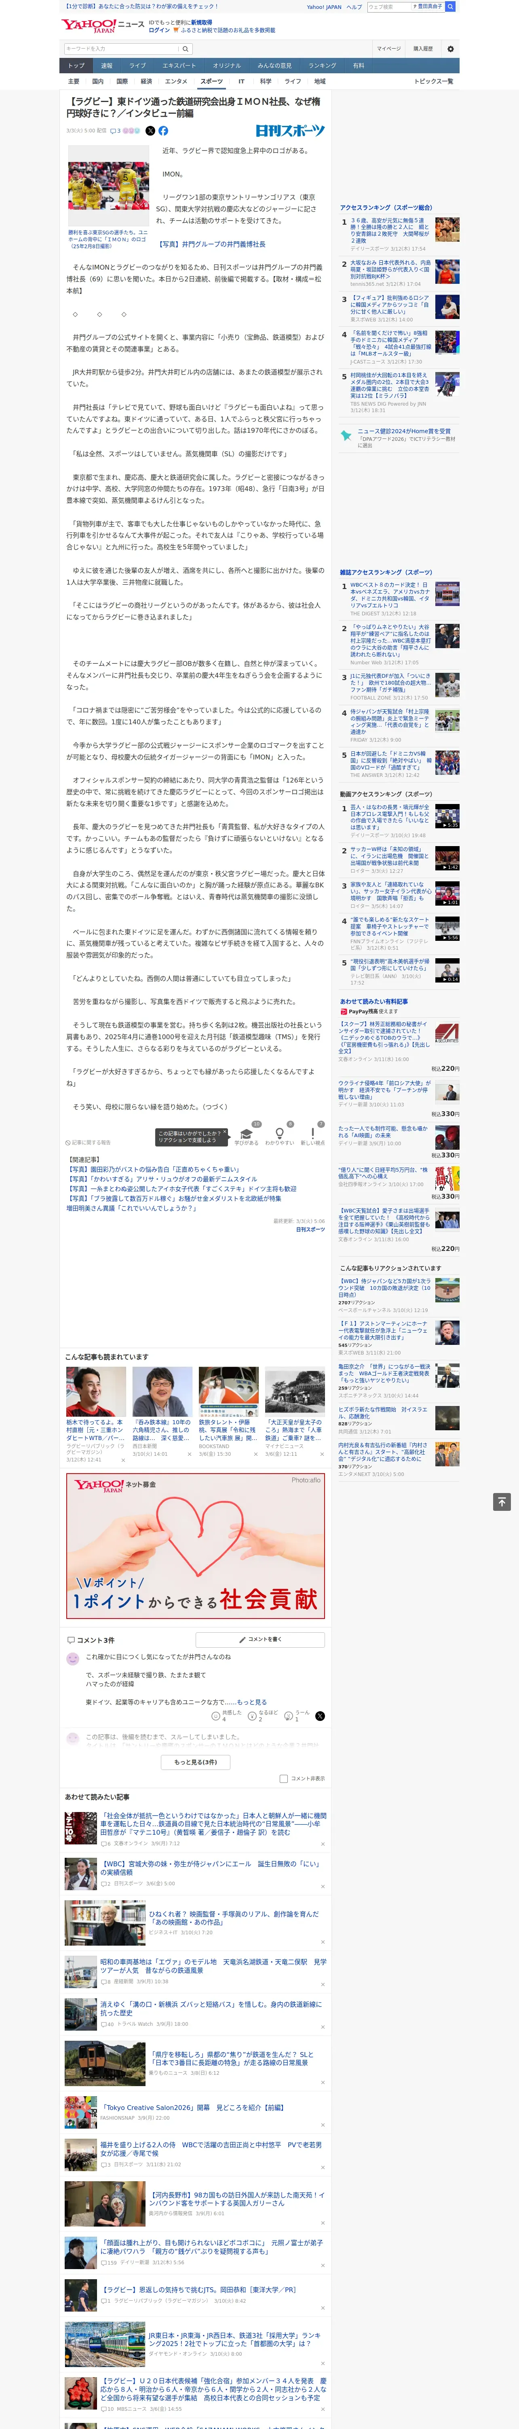The height and width of the screenshot is (2429, 519).
Task: Click the trophy icon beside ニュース健診 award
Action: 347,435
